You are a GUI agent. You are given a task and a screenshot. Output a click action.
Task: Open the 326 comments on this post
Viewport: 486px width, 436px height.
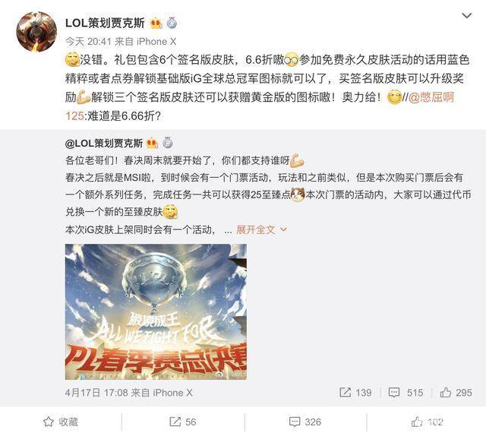pos(305,422)
